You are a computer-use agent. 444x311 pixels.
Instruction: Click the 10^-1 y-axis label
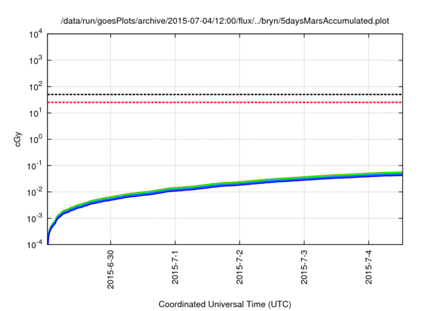tap(34, 166)
